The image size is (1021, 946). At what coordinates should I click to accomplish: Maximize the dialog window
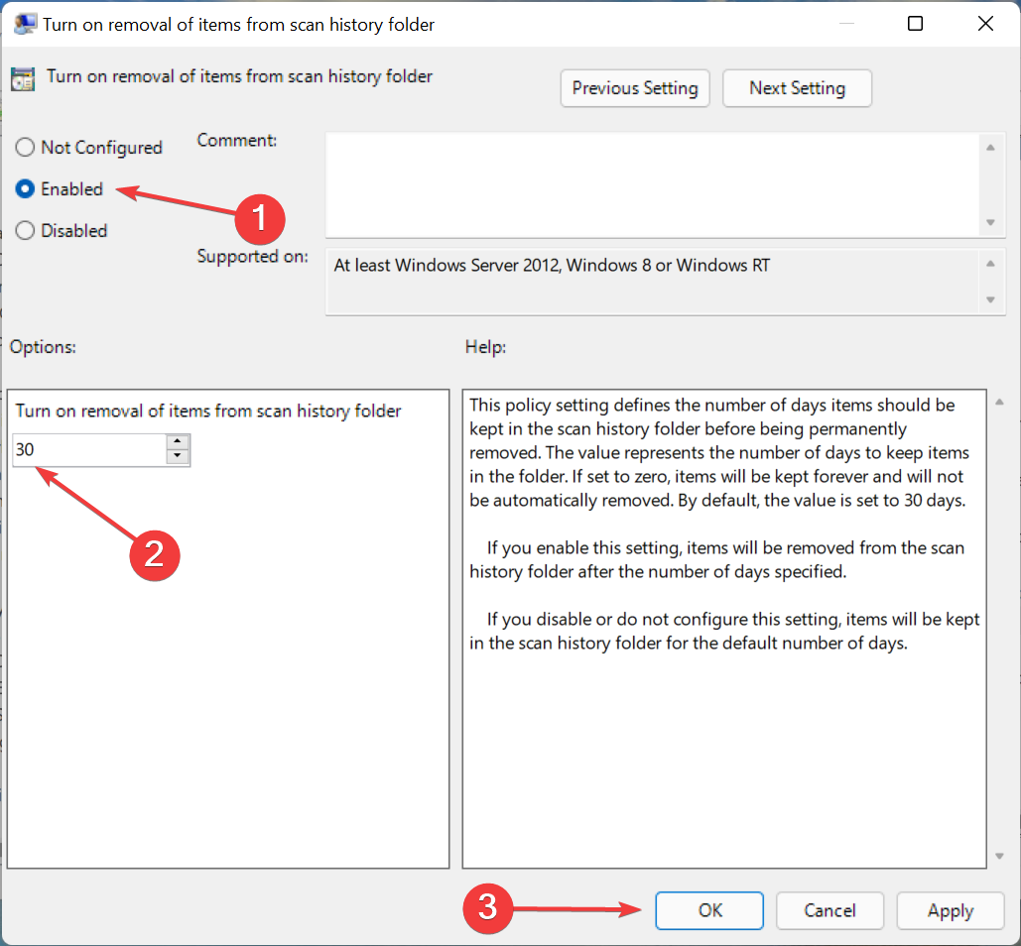[915, 24]
